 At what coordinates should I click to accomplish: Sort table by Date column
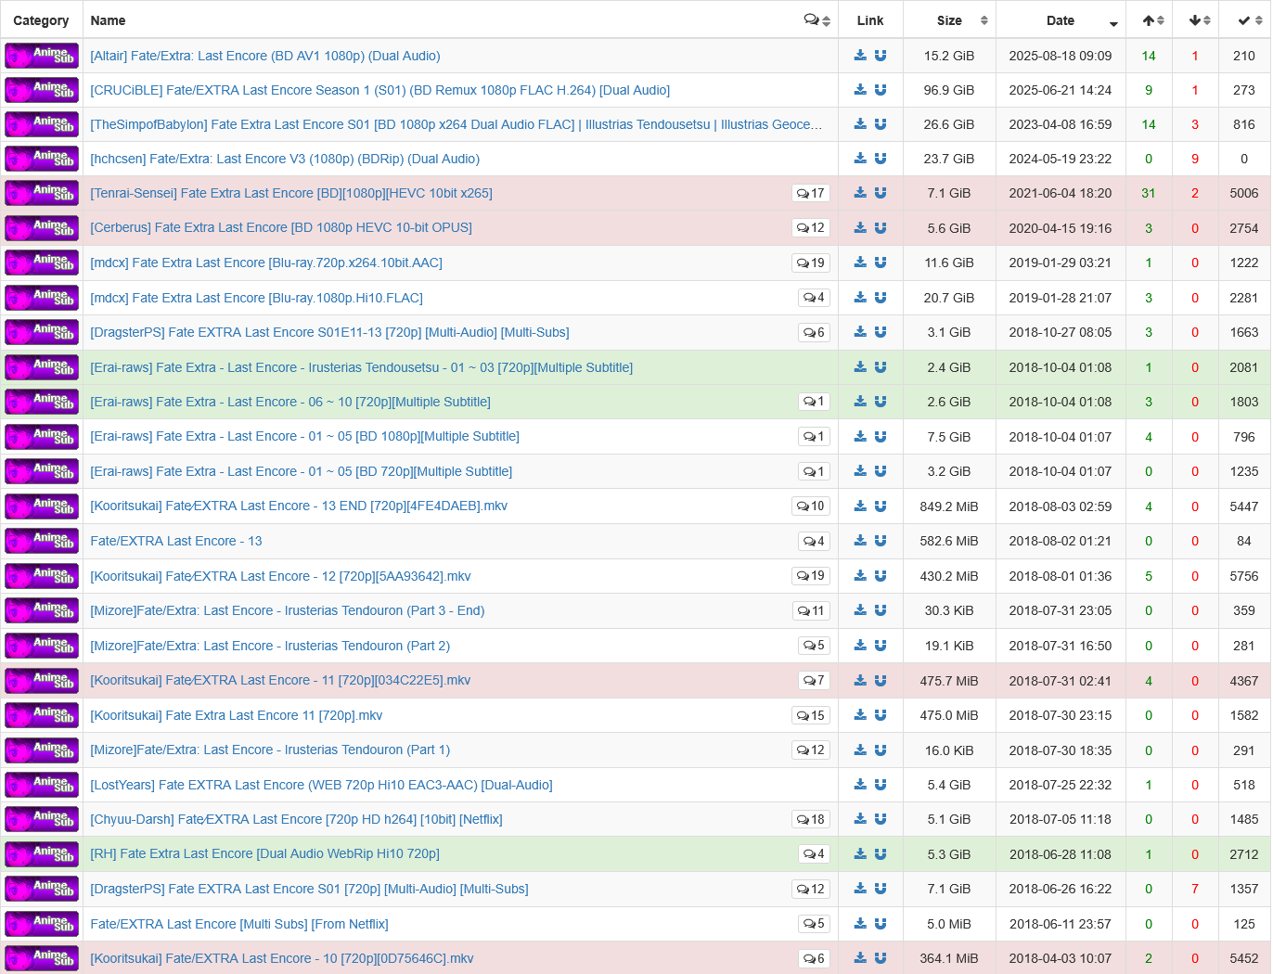coord(1061,20)
